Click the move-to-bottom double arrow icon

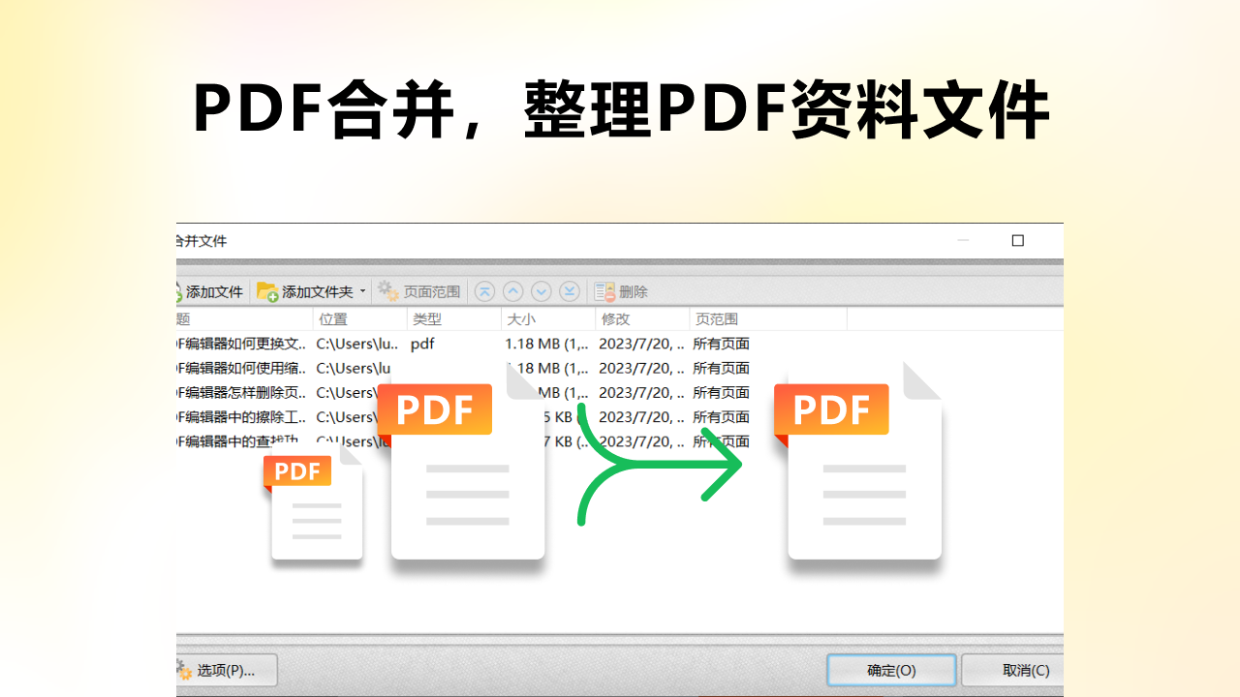click(x=570, y=291)
